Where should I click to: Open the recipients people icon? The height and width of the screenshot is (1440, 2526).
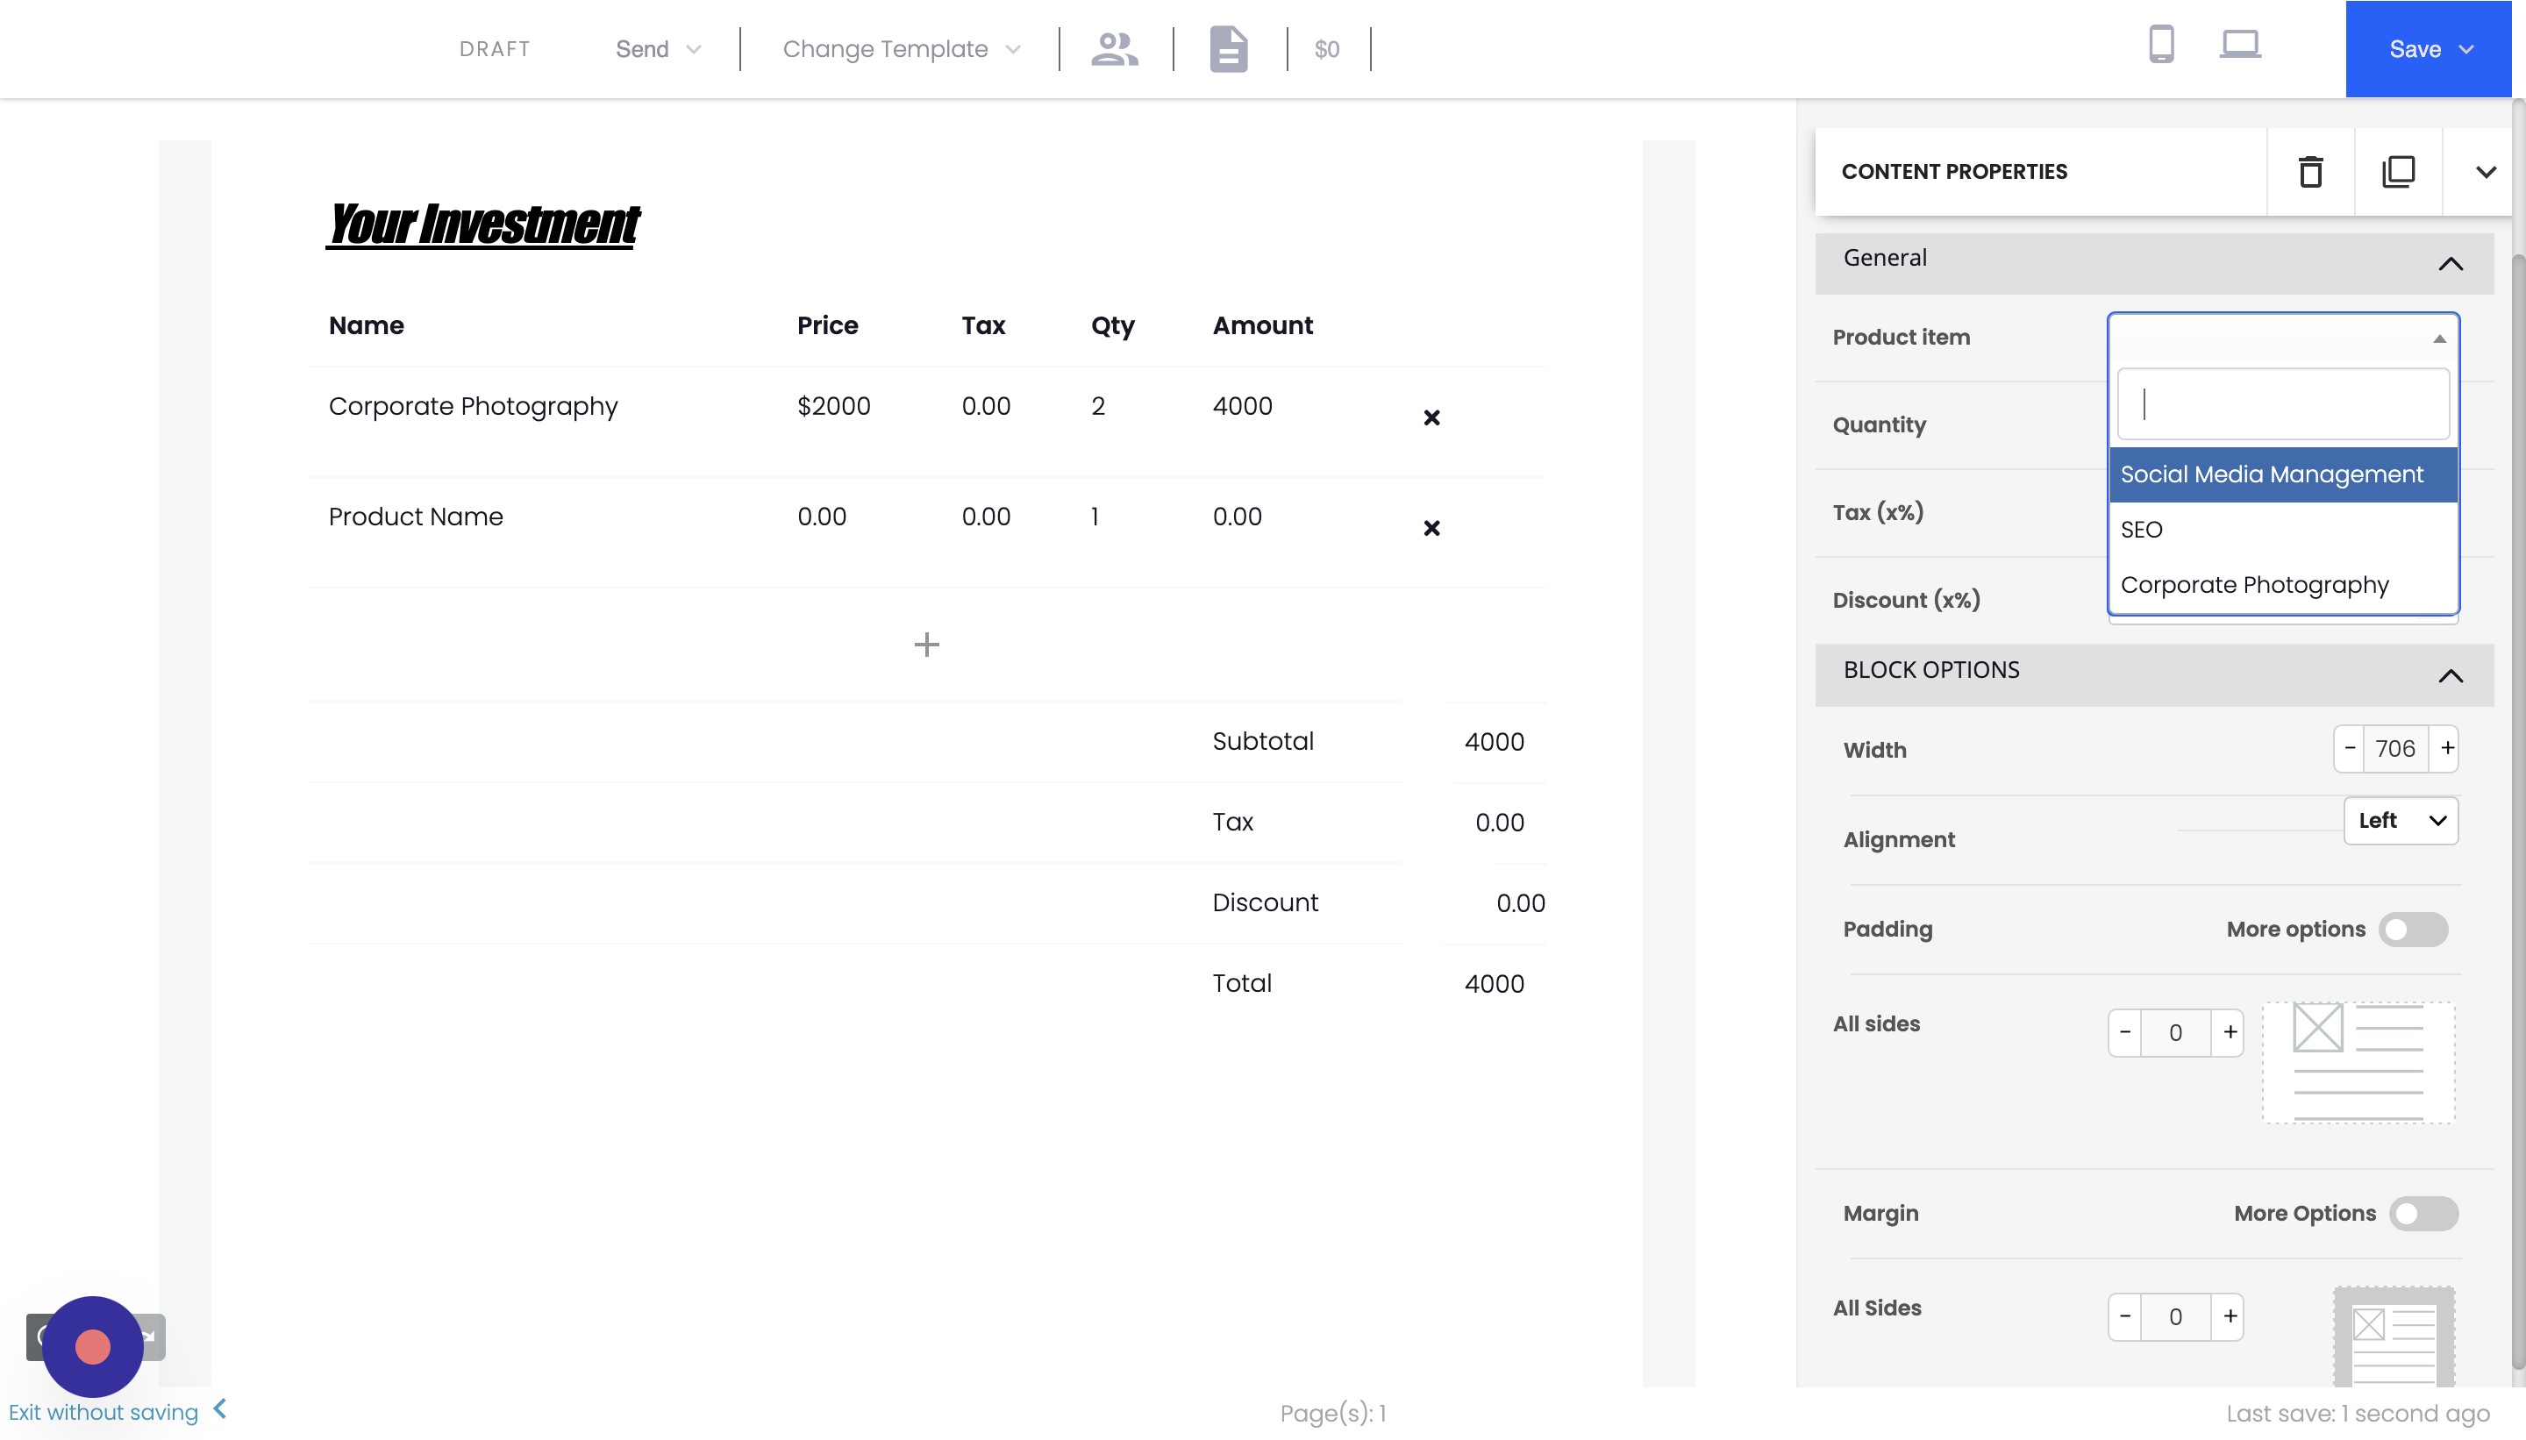[1114, 48]
